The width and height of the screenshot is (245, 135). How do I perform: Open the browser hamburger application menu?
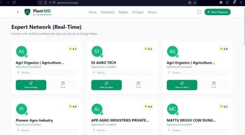click(241, 2)
